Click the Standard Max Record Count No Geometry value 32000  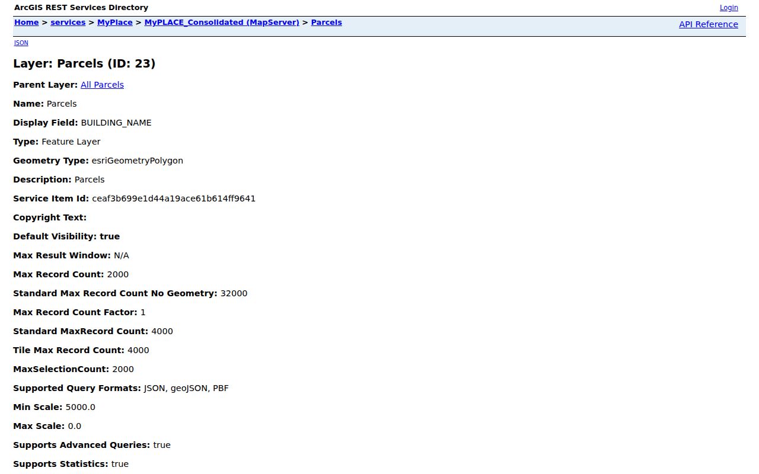coord(234,293)
